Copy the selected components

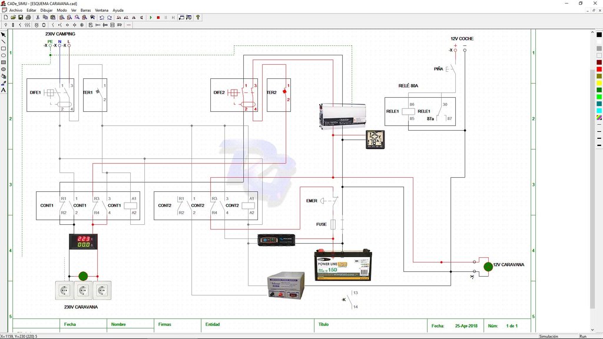click(45, 17)
